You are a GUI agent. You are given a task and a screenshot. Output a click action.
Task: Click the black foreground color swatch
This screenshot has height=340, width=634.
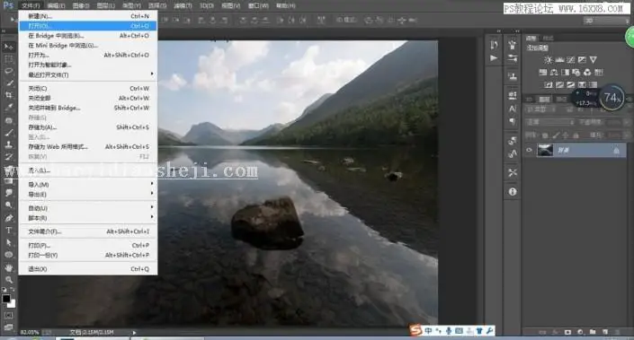(5, 299)
